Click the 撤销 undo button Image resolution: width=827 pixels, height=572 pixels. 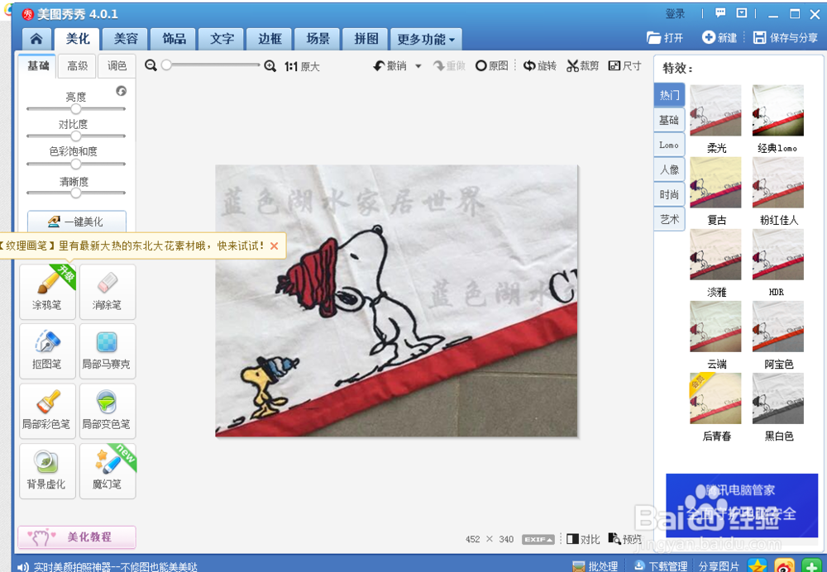pyautogui.click(x=390, y=66)
